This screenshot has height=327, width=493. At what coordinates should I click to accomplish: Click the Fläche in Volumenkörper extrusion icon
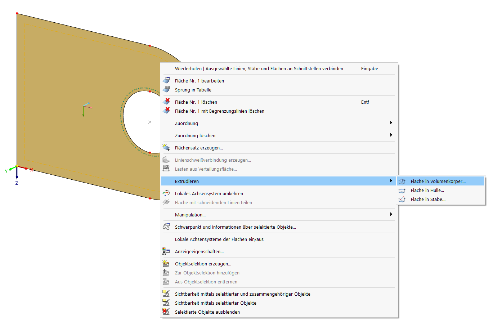tap(402, 181)
